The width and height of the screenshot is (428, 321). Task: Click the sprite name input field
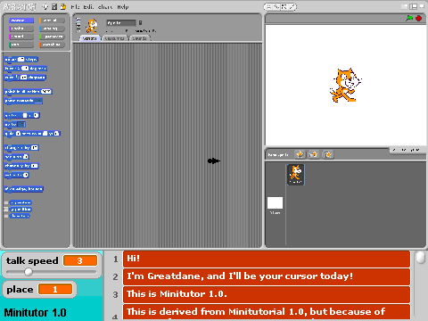(x=121, y=23)
